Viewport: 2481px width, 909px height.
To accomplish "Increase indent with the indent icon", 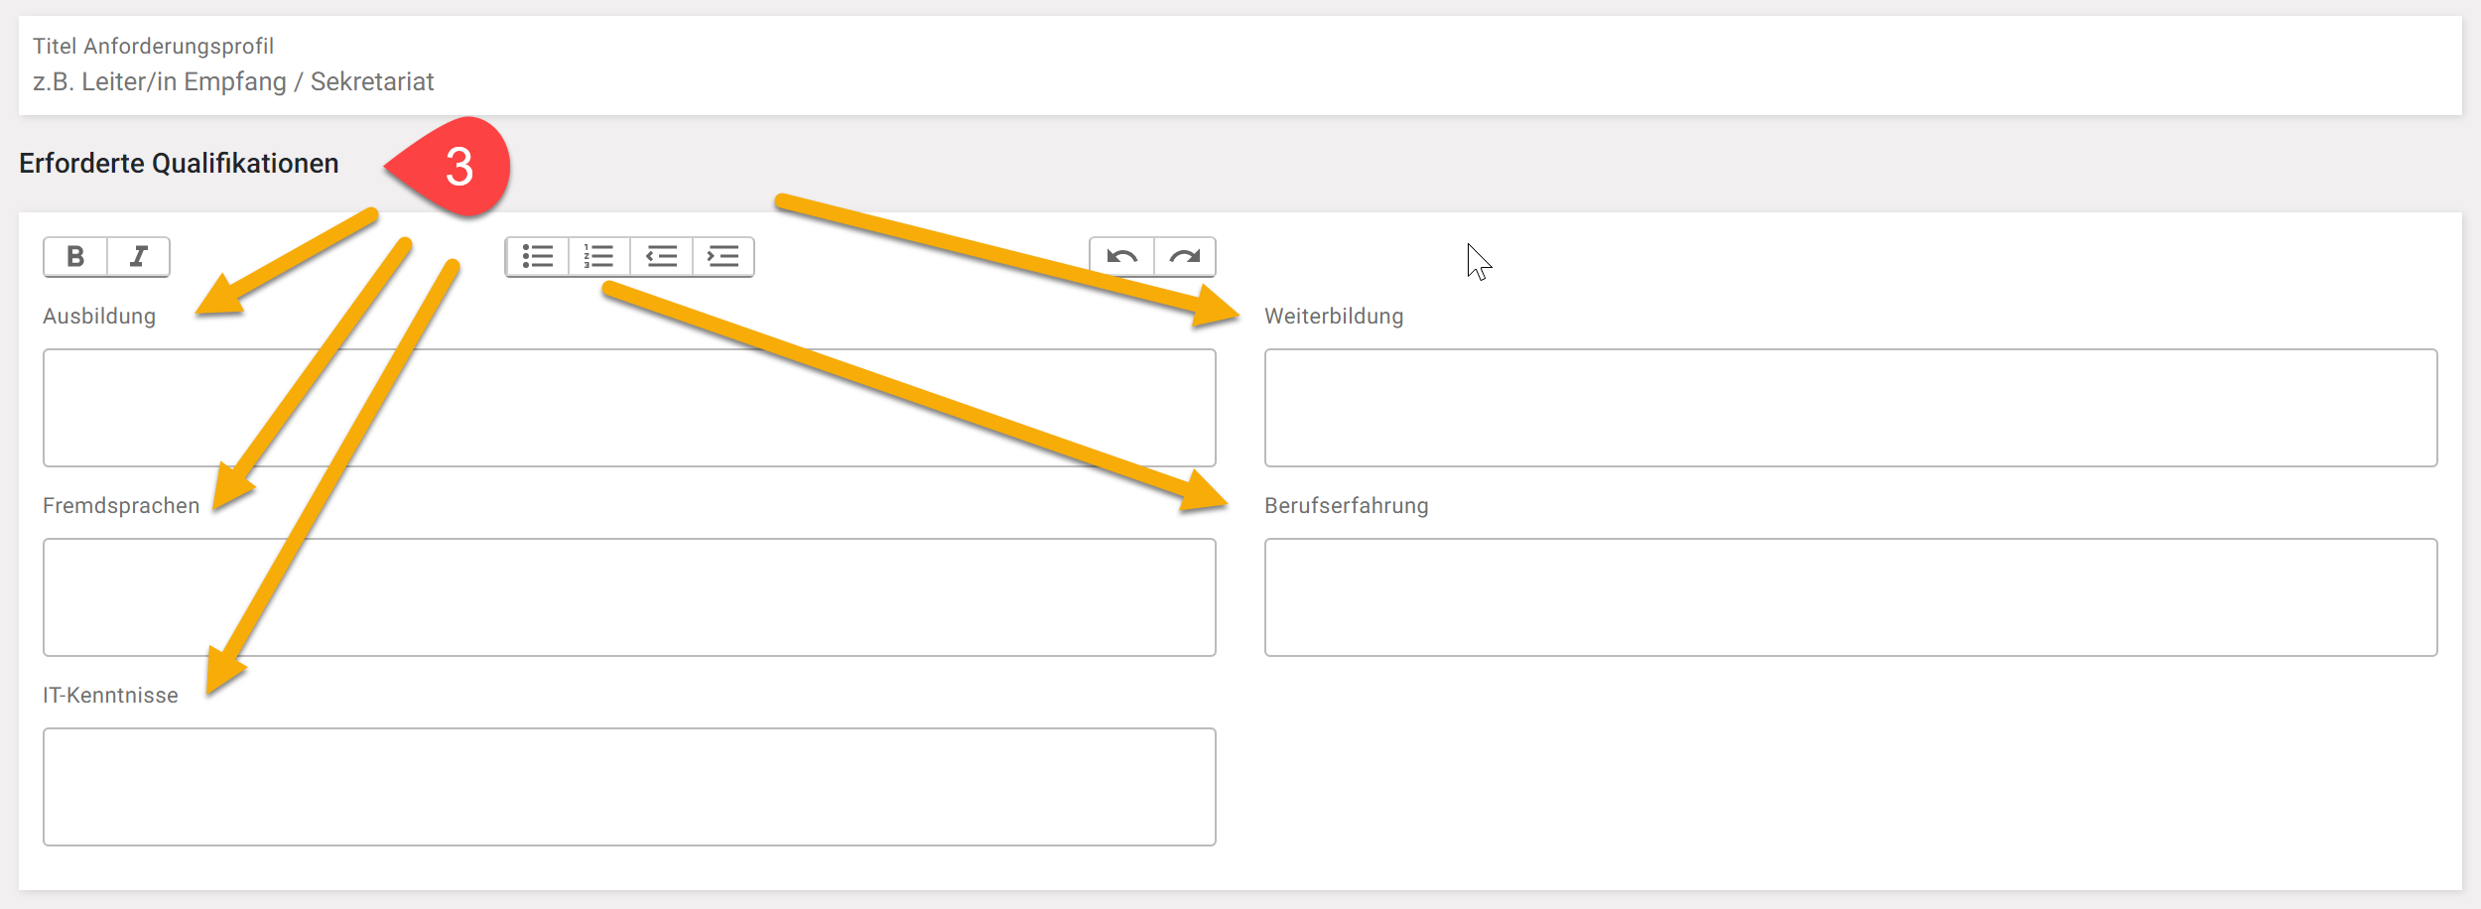I will (x=723, y=257).
